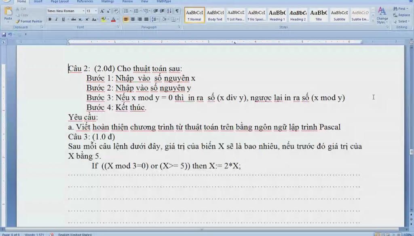
Task: Click the Find button
Action: pos(400,9)
